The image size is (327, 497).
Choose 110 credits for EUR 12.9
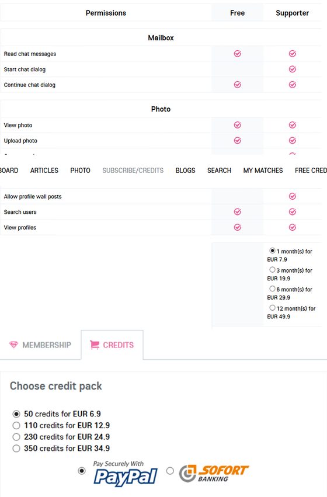pos(16,425)
